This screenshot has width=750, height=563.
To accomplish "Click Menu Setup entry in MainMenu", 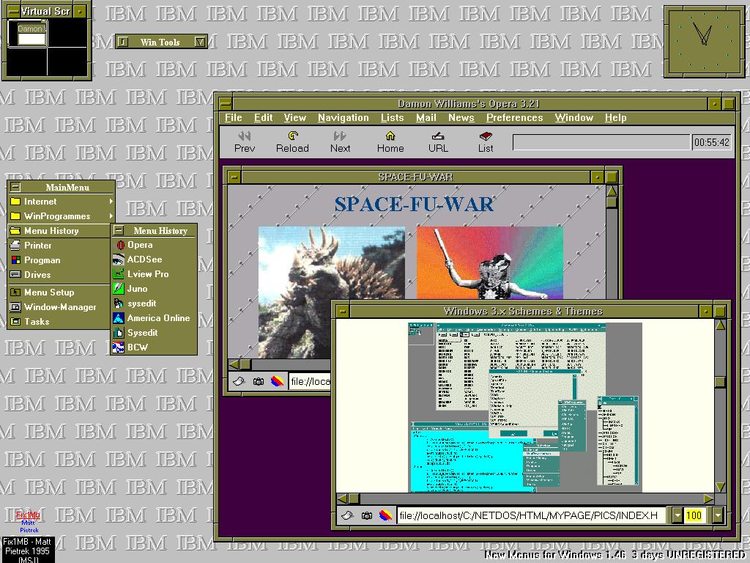I will point(48,292).
